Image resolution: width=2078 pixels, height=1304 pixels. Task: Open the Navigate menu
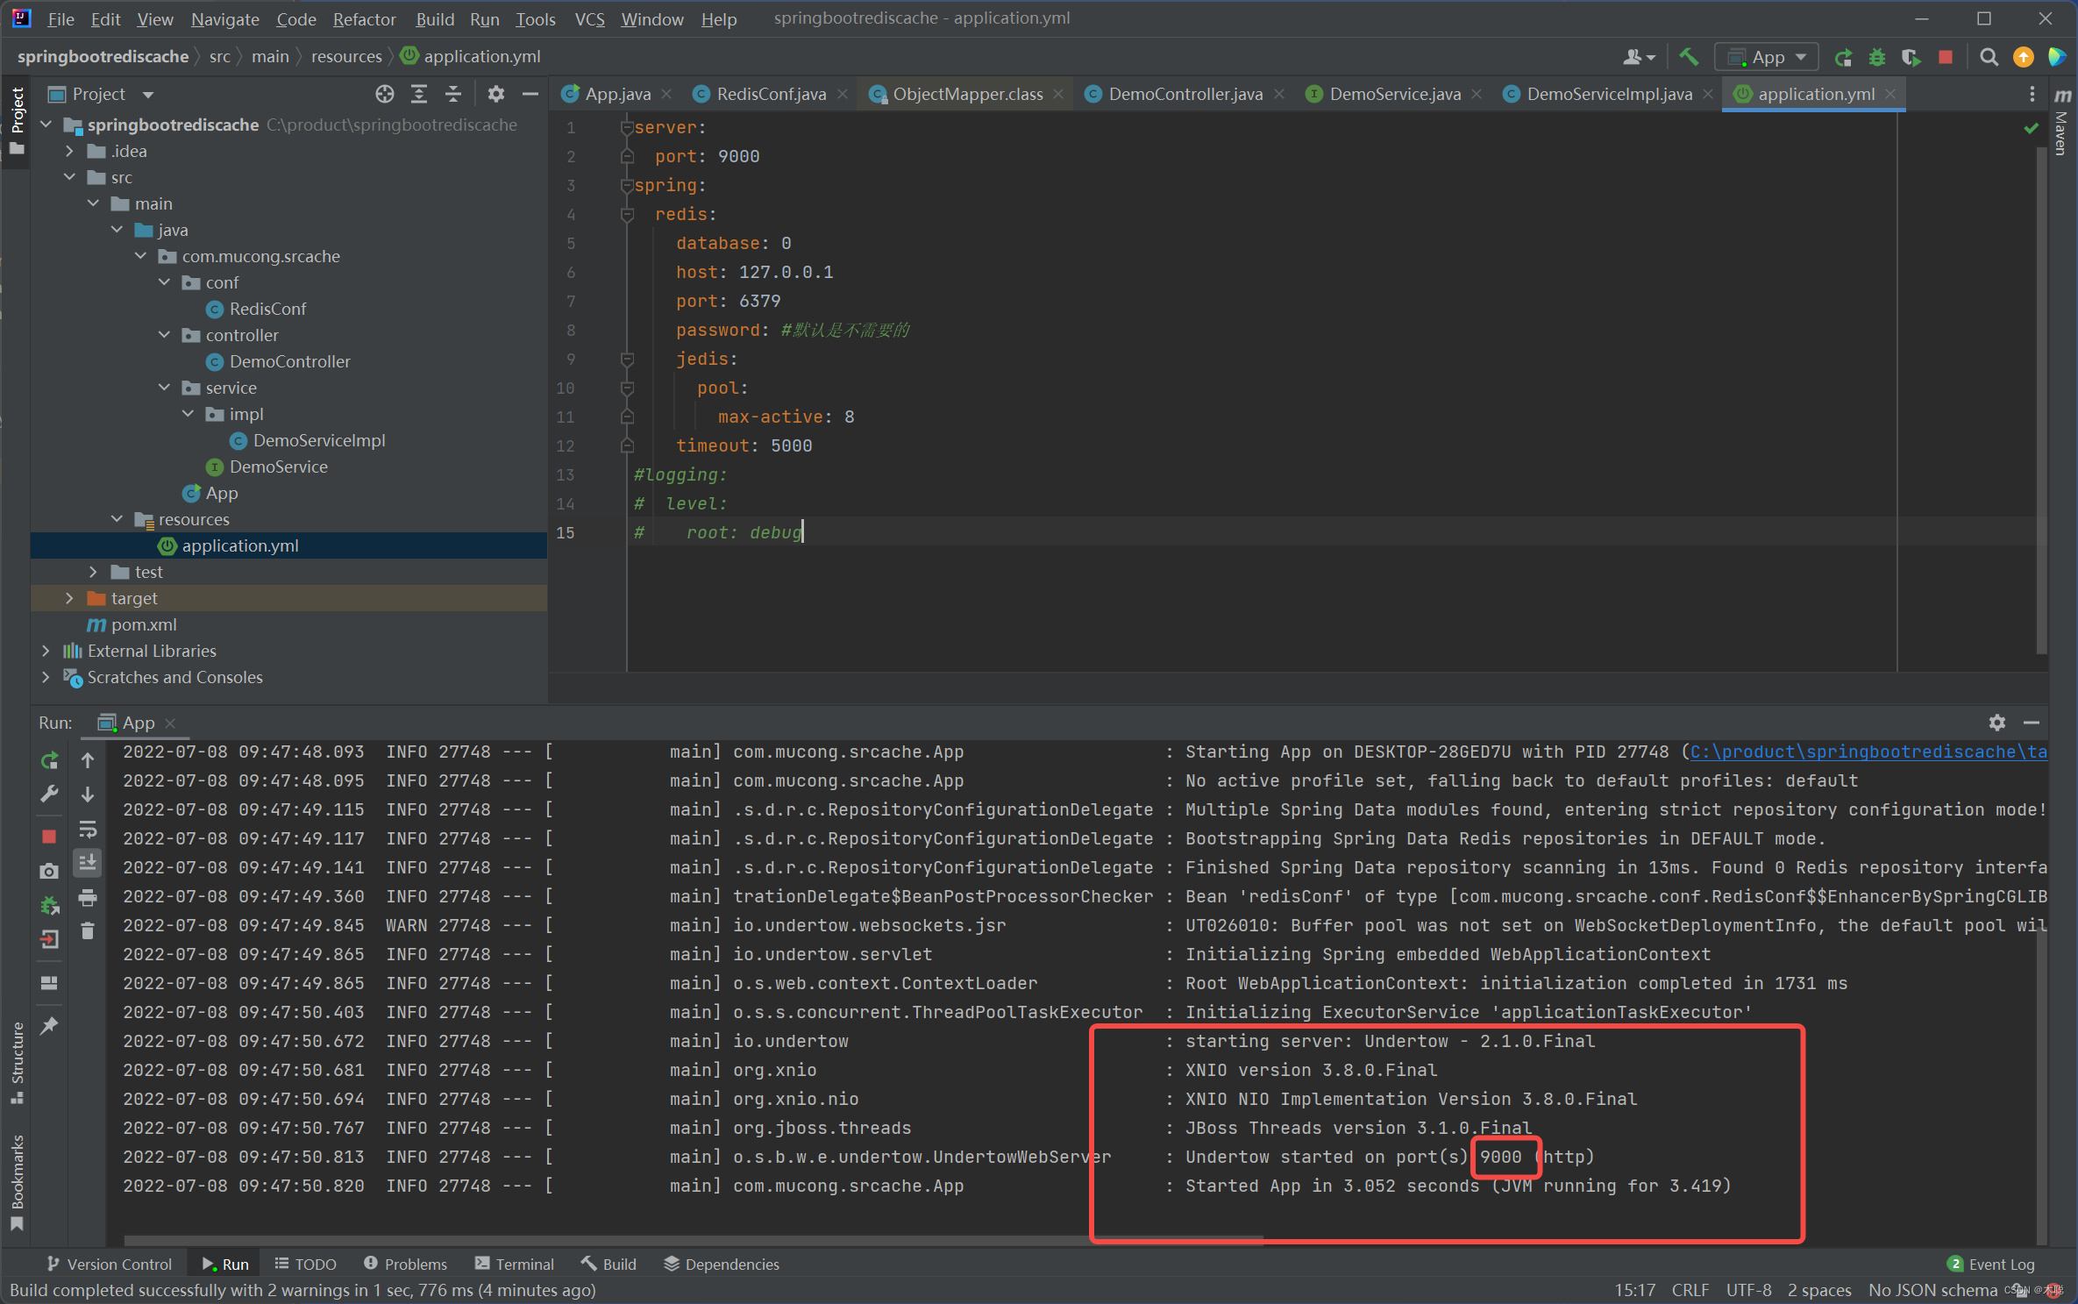[224, 18]
